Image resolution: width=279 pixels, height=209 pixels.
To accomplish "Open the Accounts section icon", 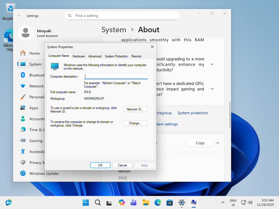I will (x=23, y=119).
